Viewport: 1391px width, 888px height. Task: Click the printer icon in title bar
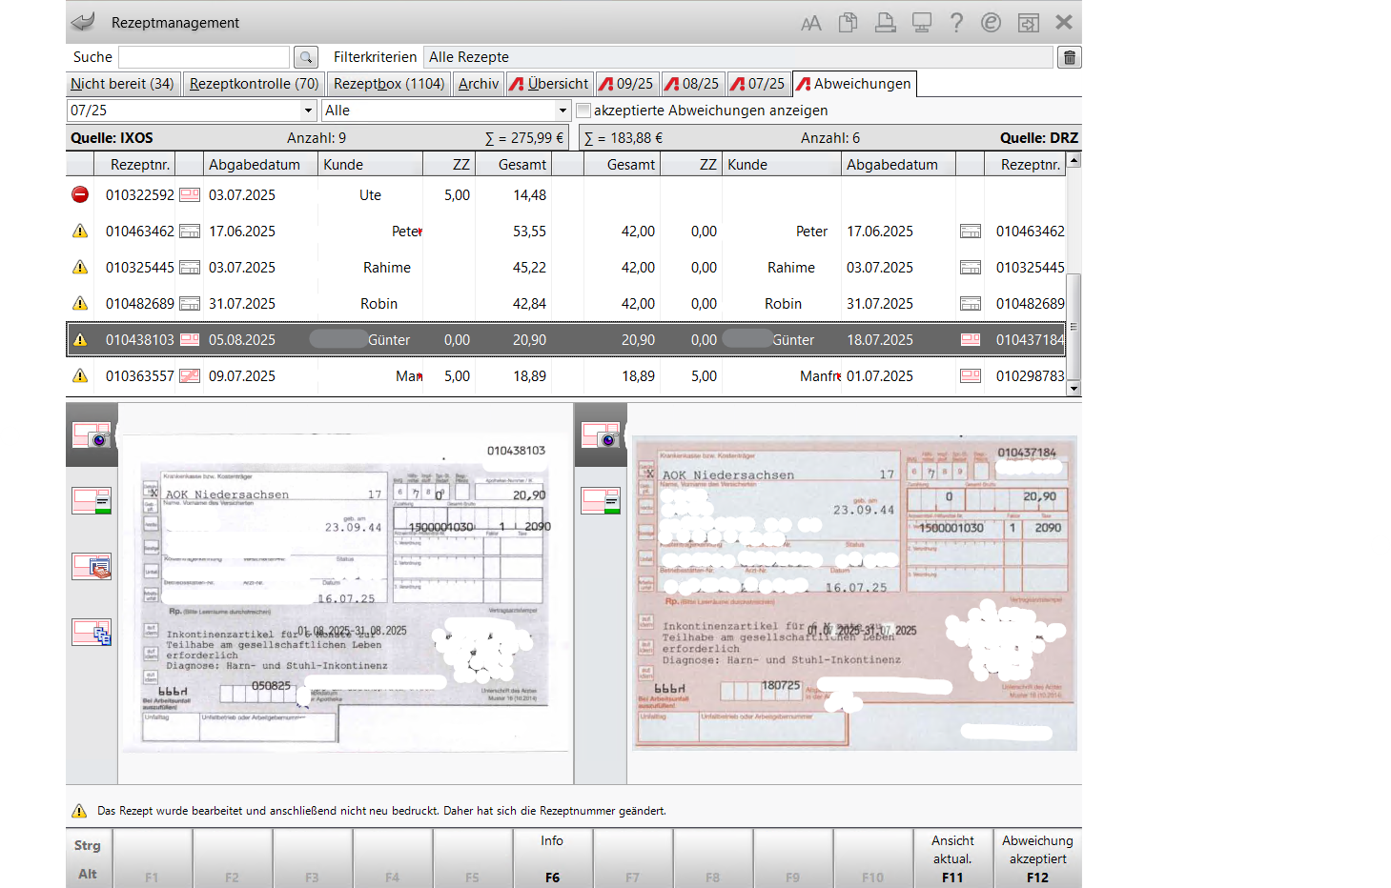[885, 23]
